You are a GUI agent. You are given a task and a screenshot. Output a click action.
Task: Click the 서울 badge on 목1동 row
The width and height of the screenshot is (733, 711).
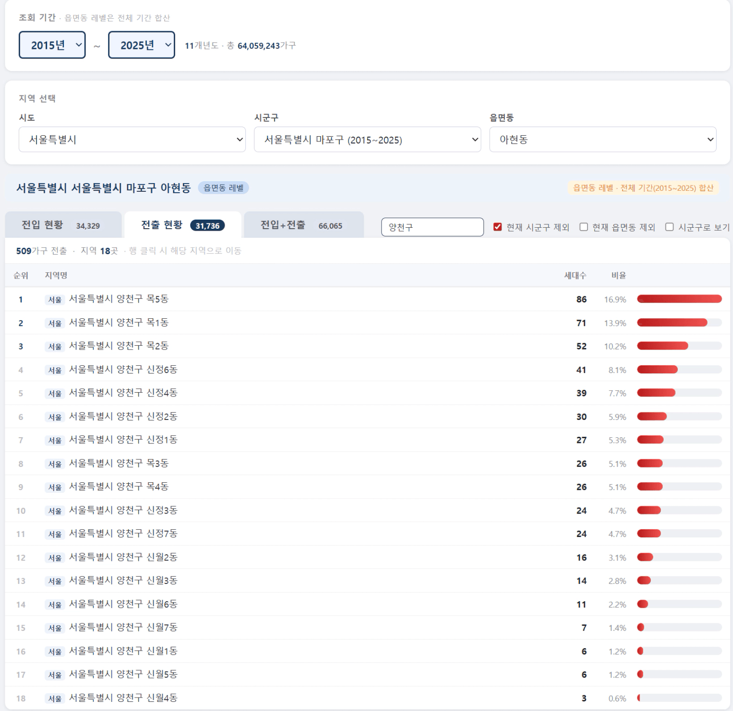(x=55, y=323)
